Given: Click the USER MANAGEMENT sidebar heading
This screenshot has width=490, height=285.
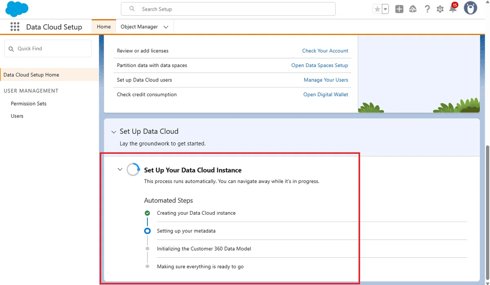Looking at the screenshot, I should click(31, 91).
